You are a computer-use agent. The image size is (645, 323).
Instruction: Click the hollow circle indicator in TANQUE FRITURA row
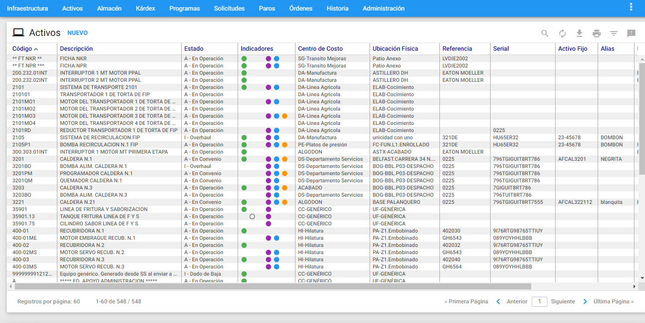[x=252, y=216]
